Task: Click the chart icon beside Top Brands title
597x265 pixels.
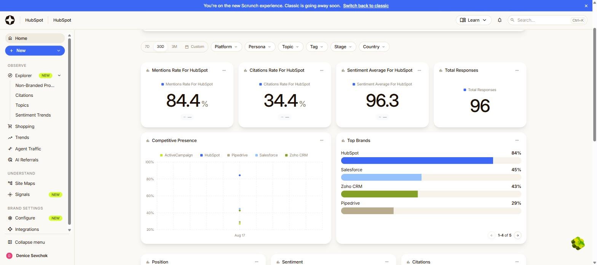Action: pos(343,140)
